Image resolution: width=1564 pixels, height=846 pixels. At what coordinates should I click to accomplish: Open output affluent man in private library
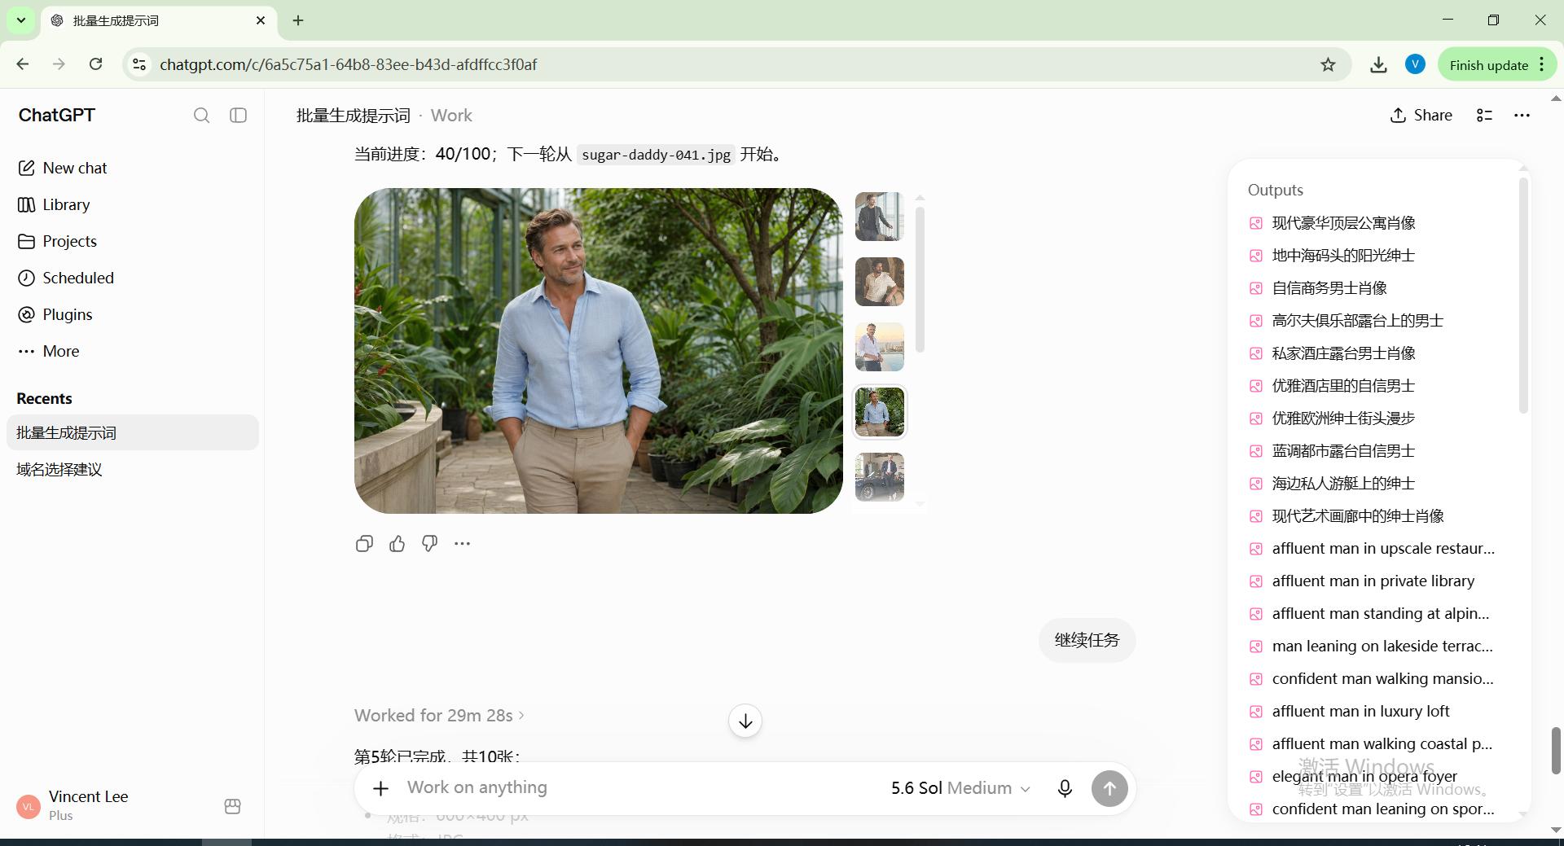[1373, 581]
